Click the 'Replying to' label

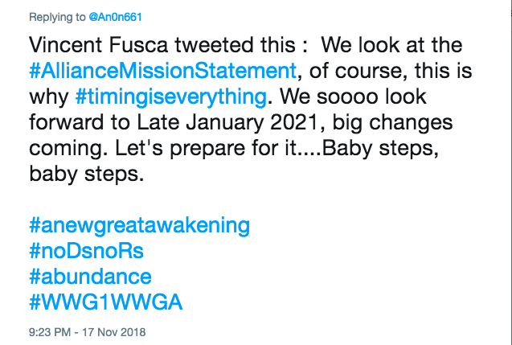pos(57,17)
